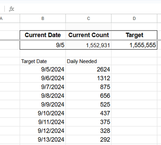Select the 9/13/2024 date cell
The image size is (161, 145).
(43, 140)
